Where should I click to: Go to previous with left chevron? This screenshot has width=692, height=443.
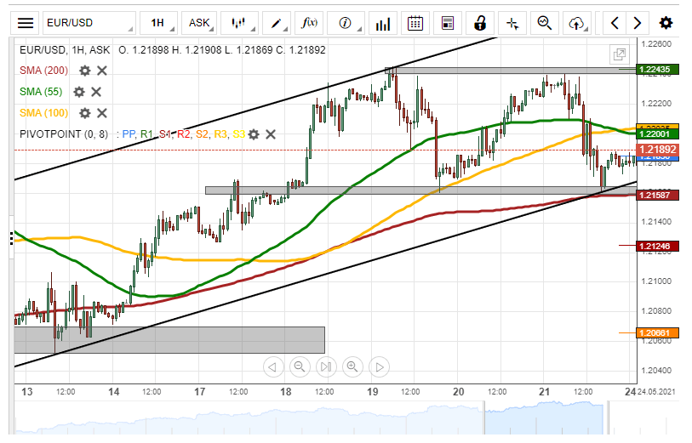point(615,23)
